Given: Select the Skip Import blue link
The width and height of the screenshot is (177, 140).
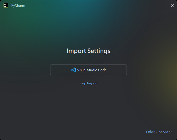Looking at the screenshot, I should pos(88,83).
